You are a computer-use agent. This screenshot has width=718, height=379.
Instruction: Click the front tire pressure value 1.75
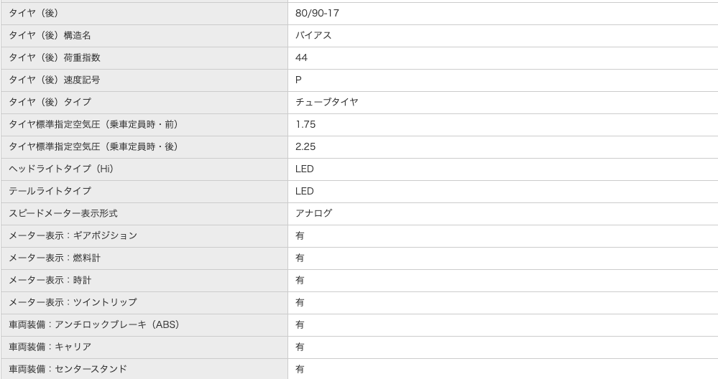pyautogui.click(x=305, y=125)
